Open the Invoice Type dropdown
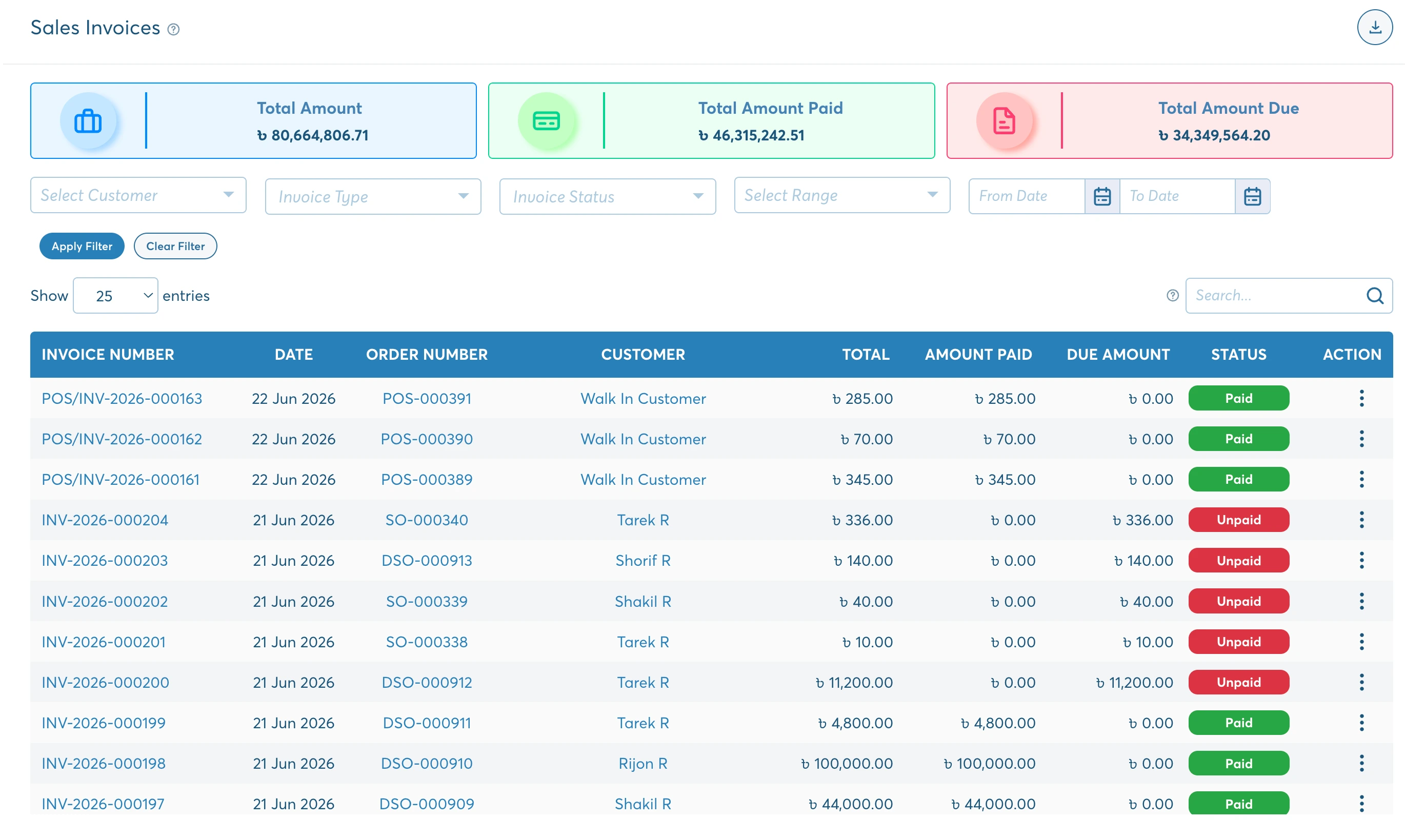The height and width of the screenshot is (820, 1405). 373,196
